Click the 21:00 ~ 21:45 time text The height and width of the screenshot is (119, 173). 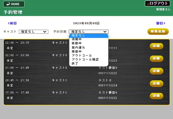pos(17,68)
